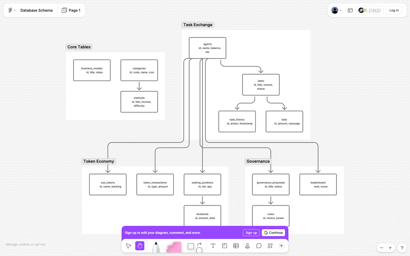Select the tasks table box
This screenshot has width=410, height=256.
click(x=261, y=85)
